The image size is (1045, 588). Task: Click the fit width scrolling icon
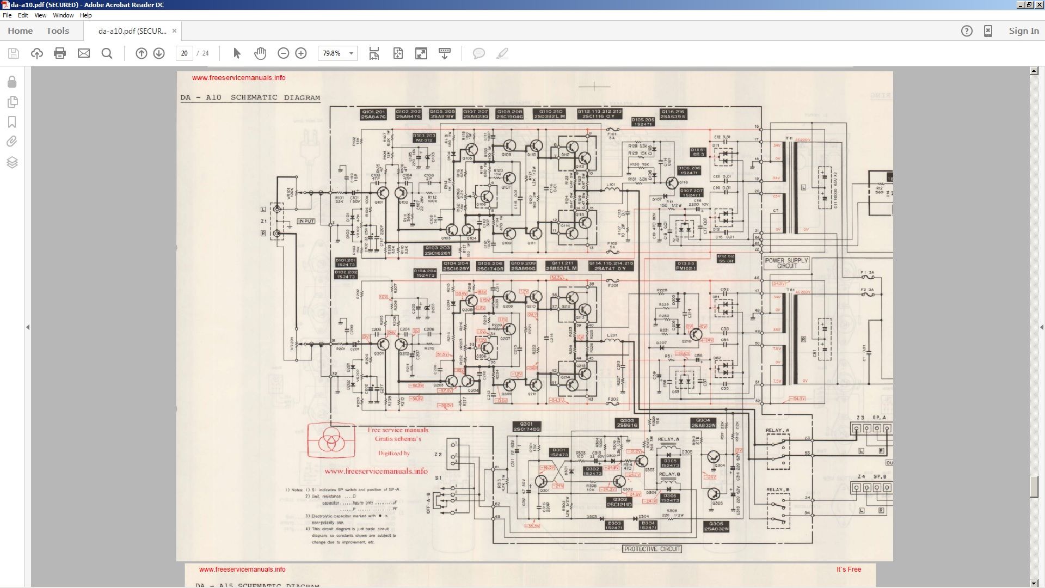point(374,53)
